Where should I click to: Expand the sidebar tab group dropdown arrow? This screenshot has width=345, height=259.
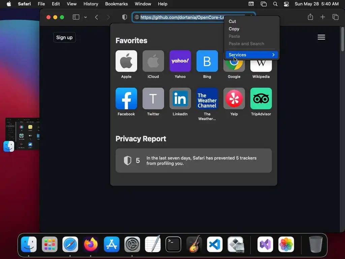[x=85, y=17]
